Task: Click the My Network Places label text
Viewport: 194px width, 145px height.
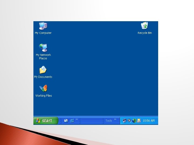Action: tap(43, 57)
